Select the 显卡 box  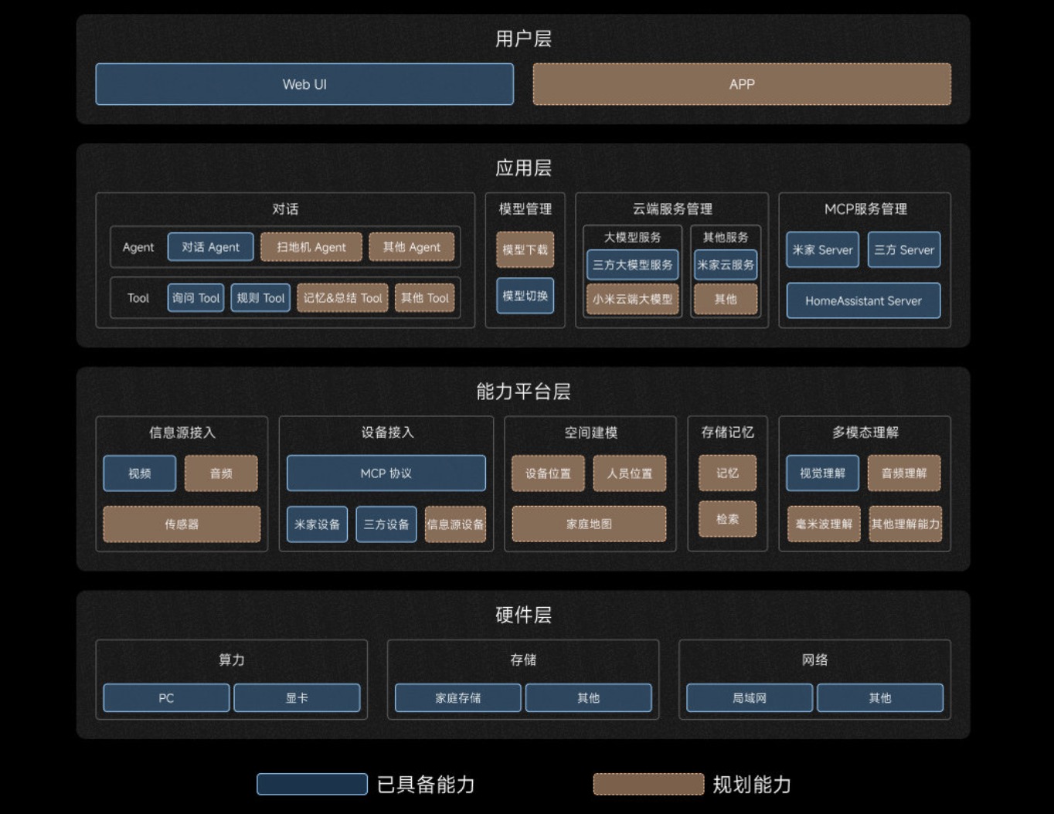(x=297, y=698)
